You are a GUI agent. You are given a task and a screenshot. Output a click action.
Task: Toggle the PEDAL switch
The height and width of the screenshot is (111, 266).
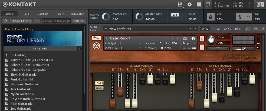point(99,88)
